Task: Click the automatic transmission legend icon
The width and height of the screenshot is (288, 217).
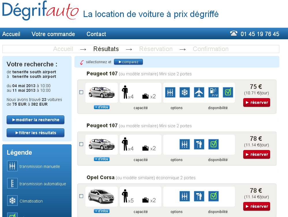Action: [12, 184]
